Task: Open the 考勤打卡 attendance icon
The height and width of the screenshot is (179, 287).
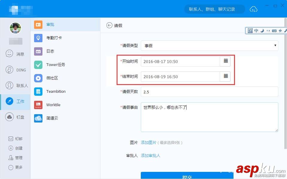Action: pyautogui.click(x=38, y=38)
